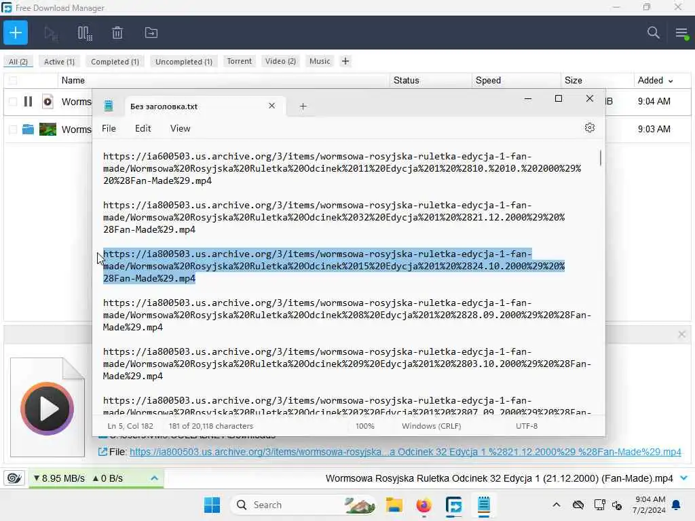Sort by Added column with the arrow

point(671,81)
